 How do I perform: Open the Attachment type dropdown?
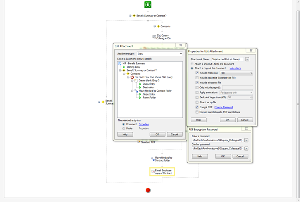point(181,54)
